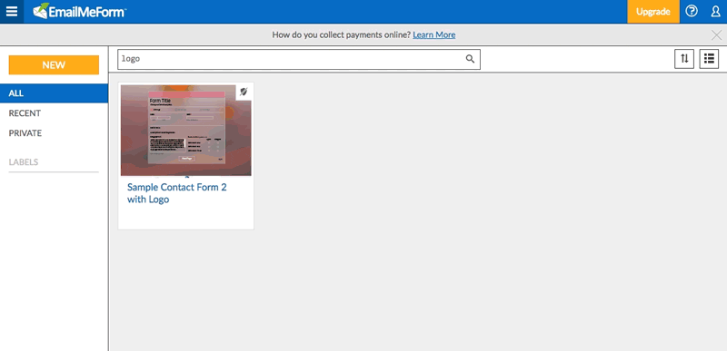Image resolution: width=727 pixels, height=351 pixels.
Task: Click the LABELS section heading
Action: click(24, 162)
